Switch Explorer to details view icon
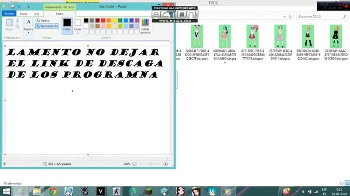 342,183
